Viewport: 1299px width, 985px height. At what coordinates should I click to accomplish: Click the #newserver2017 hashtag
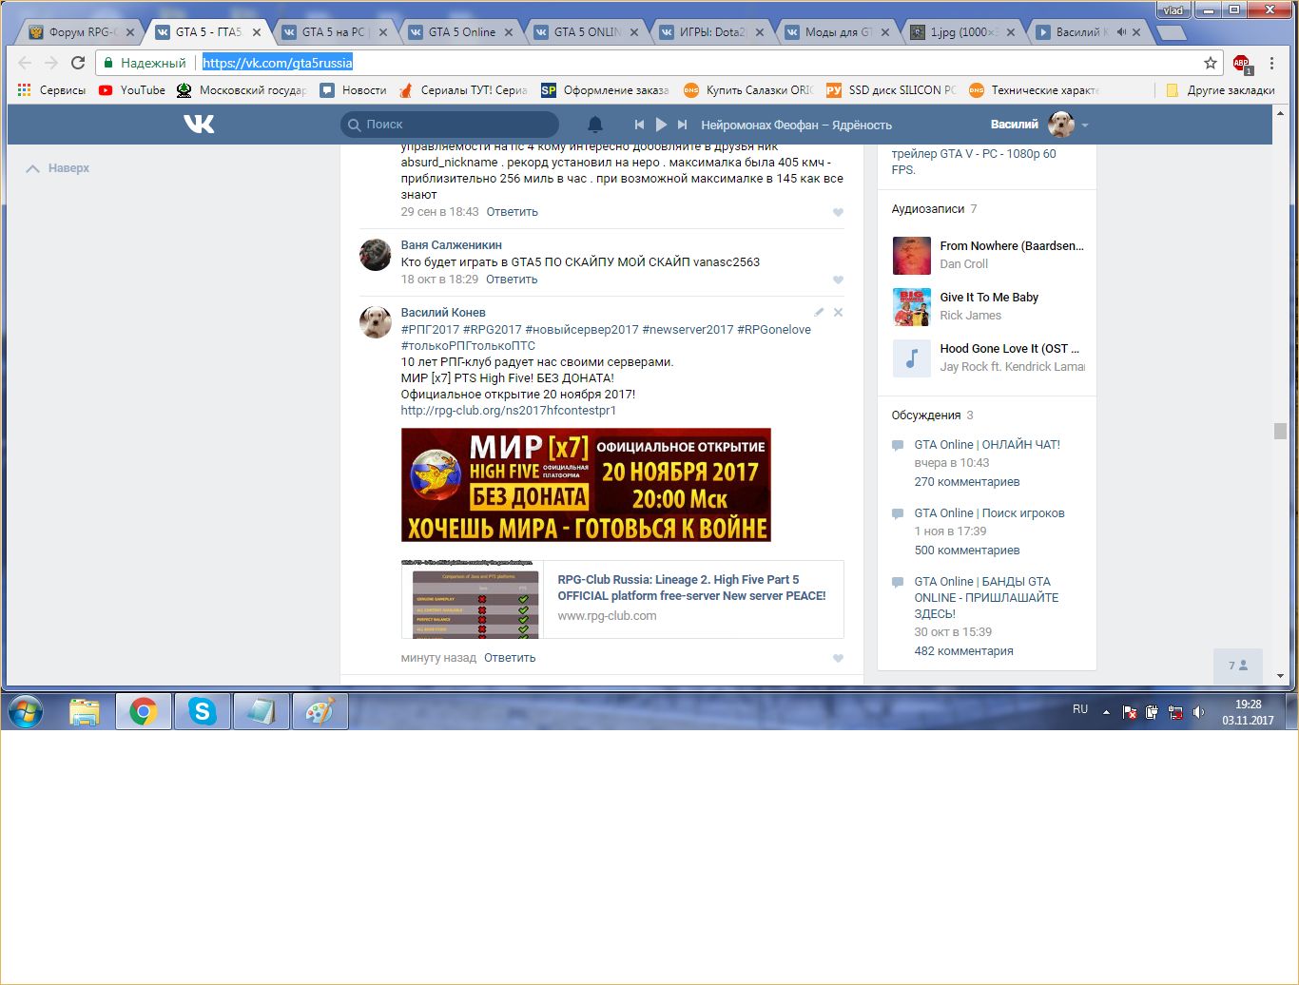click(x=688, y=330)
